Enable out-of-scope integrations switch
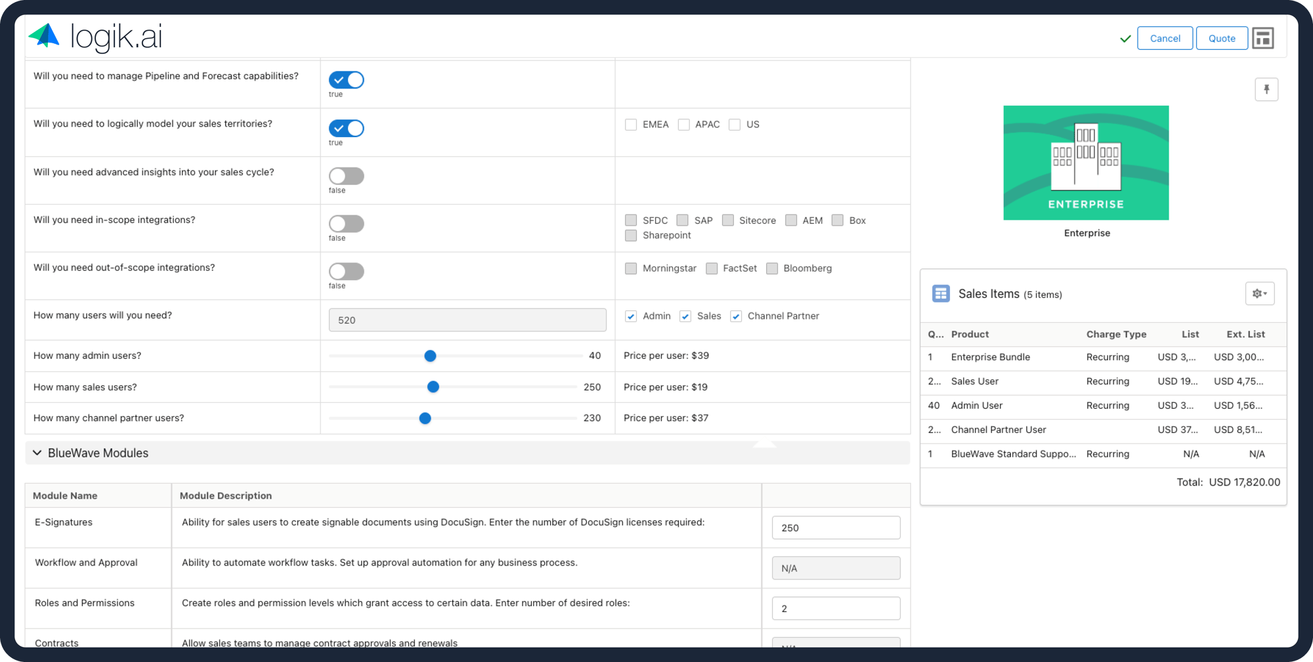This screenshot has height=662, width=1313. pyautogui.click(x=346, y=271)
